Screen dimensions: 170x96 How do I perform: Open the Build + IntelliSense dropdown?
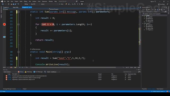coord(54,72)
